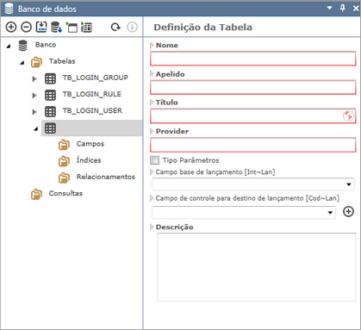Click the database download toolbar icon
The width and height of the screenshot is (361, 330).
56,28
